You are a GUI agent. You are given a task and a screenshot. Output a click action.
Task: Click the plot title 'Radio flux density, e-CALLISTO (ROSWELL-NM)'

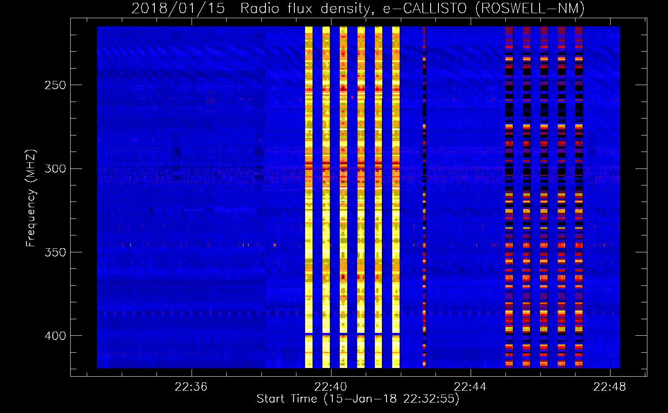[412, 8]
